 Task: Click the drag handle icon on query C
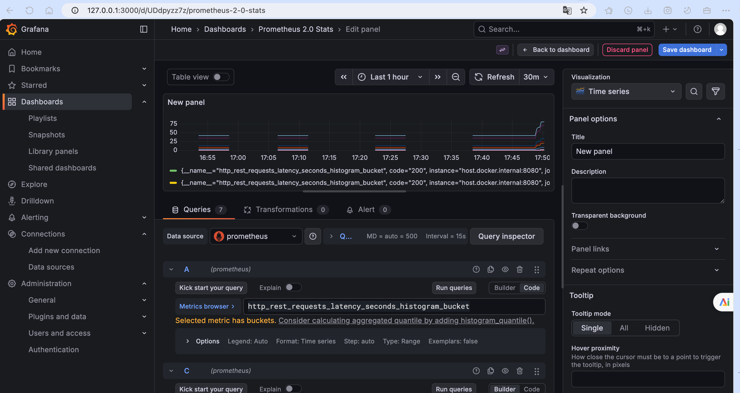click(536, 371)
